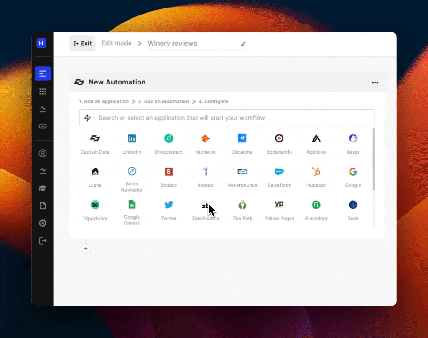Pick the Twitter application
This screenshot has width=428, height=338.
click(x=168, y=211)
